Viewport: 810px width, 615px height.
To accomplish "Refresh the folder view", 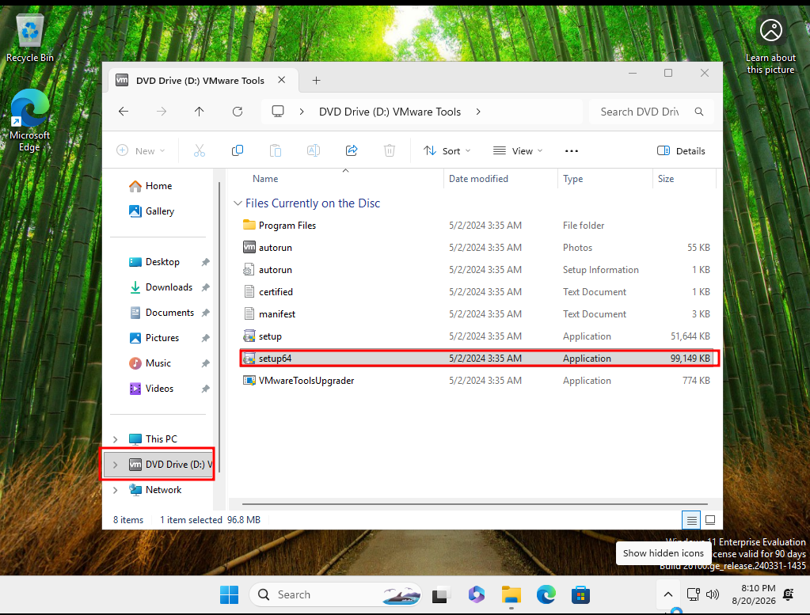I will (238, 112).
